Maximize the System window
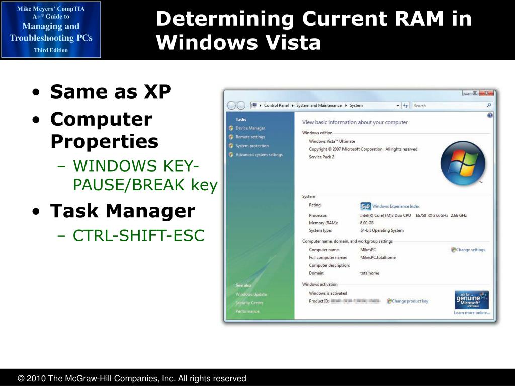Screen dimensions: 515x386 (x=475, y=93)
